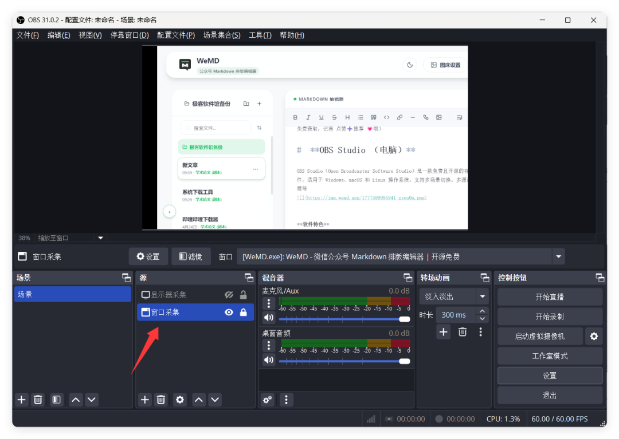
Task: Open the 文件(F) menu
Action: 28,35
